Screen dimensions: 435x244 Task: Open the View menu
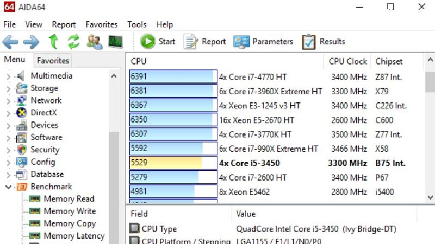[x=34, y=24]
